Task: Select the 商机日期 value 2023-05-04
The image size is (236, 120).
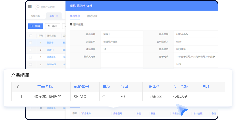Action: [x=182, y=34]
